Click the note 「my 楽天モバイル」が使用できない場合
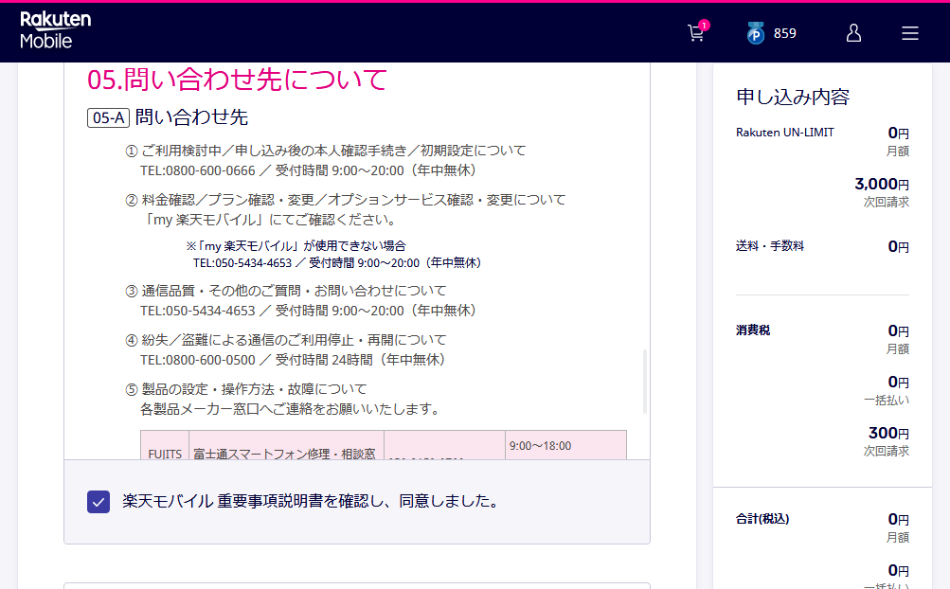 (x=296, y=246)
